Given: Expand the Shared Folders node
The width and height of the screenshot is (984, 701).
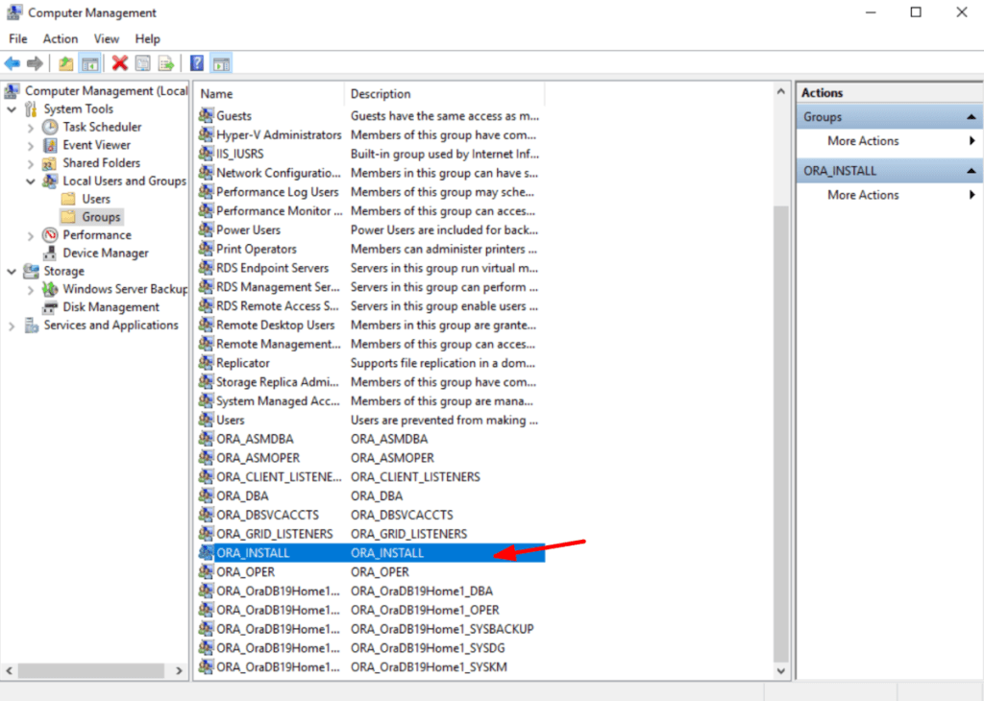Looking at the screenshot, I should [30, 163].
